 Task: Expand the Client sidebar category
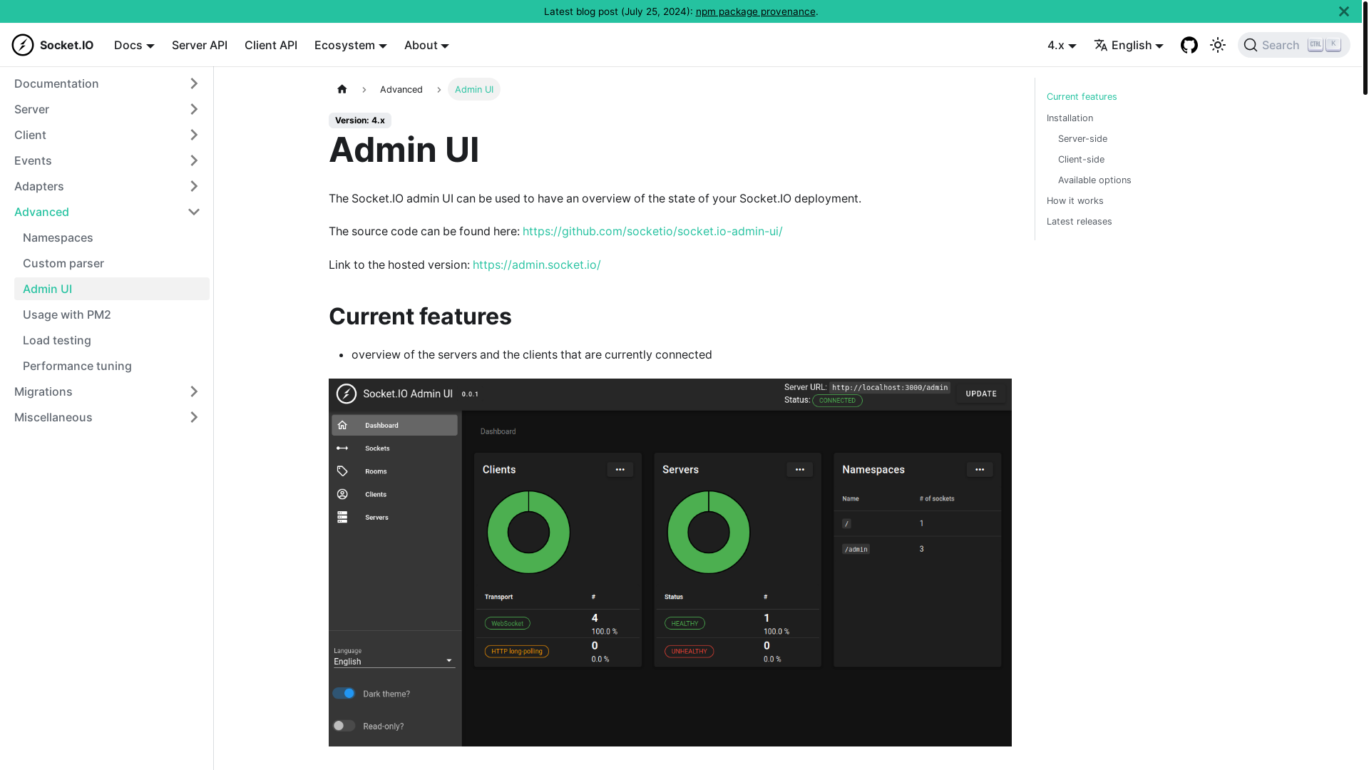tap(194, 135)
